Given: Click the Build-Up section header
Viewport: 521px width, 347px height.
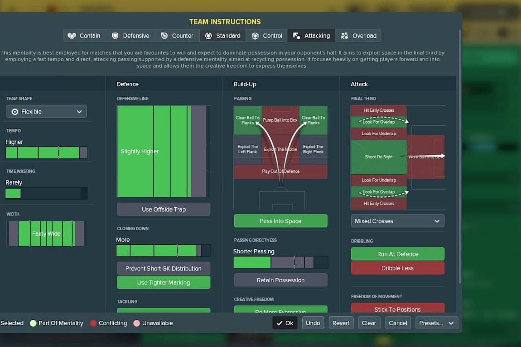Looking at the screenshot, I should coord(245,84).
